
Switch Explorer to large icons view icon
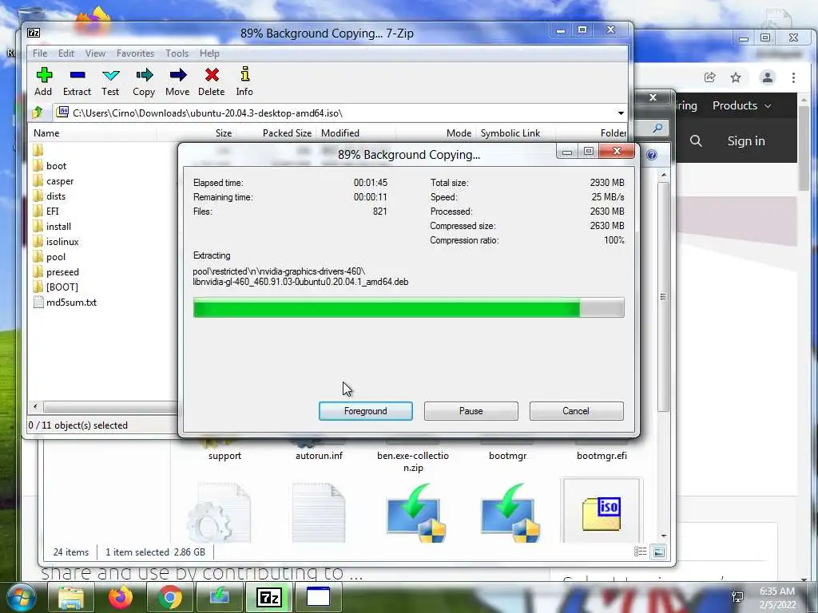659,552
